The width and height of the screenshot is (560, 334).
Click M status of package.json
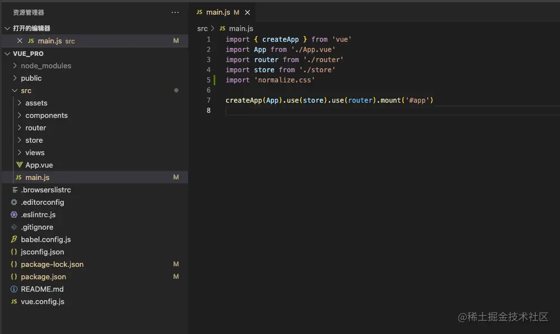(176, 276)
